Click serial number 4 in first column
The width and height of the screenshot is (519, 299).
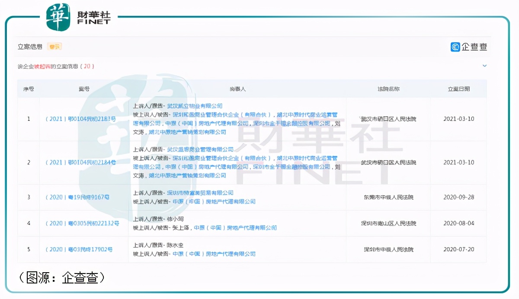point(29,223)
